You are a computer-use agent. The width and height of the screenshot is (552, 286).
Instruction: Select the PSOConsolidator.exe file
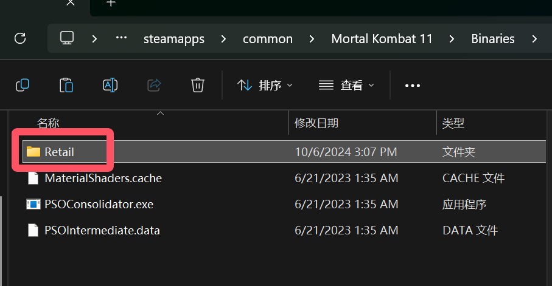tap(99, 204)
